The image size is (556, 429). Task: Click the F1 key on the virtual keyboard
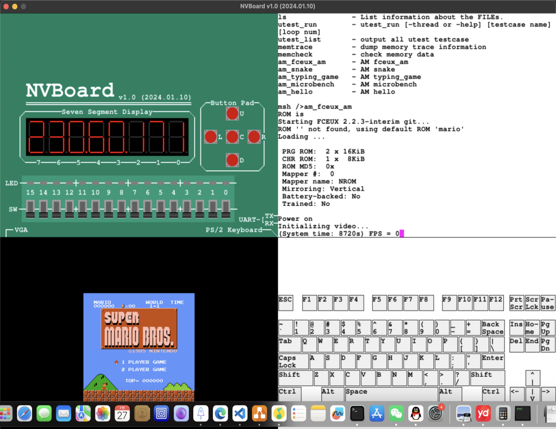coord(309,303)
